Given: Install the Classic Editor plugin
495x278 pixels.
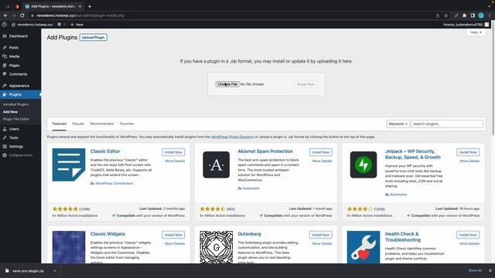Looking at the screenshot, I should coord(173,152).
